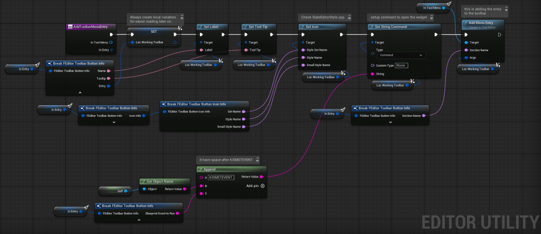
Task: Click Append node's Return Value pin
Action: coord(261,177)
